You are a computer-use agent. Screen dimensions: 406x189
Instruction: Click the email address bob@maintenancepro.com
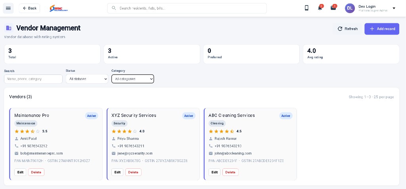[41, 153]
